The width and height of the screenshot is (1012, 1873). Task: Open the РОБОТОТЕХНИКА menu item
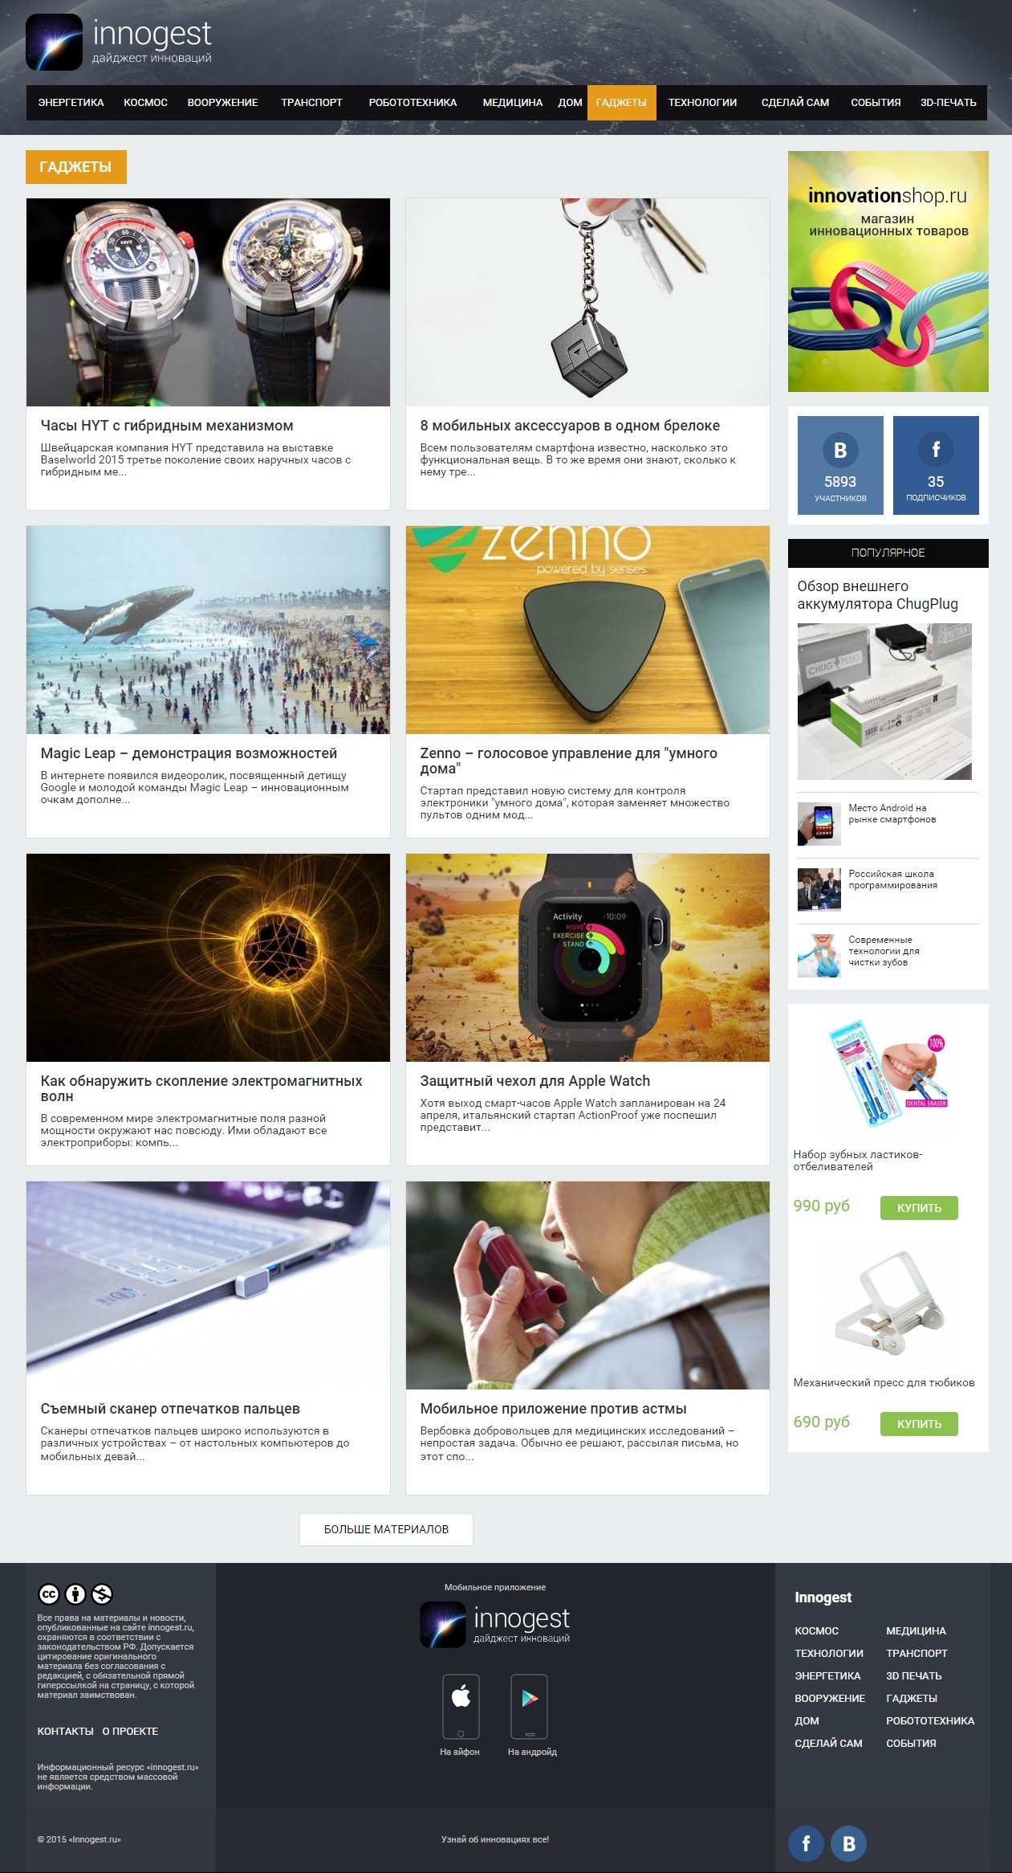[x=413, y=103]
